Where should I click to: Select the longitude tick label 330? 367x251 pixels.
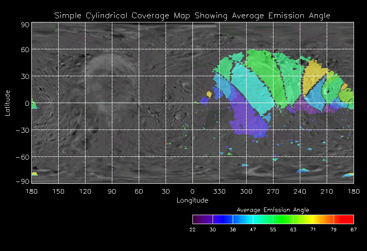click(x=219, y=191)
